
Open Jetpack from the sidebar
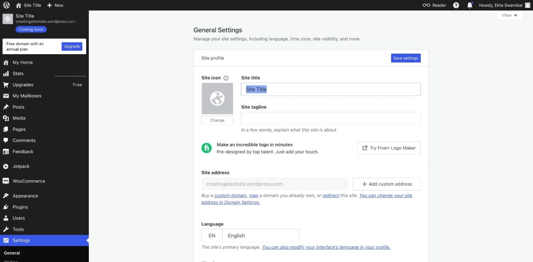pyautogui.click(x=21, y=166)
